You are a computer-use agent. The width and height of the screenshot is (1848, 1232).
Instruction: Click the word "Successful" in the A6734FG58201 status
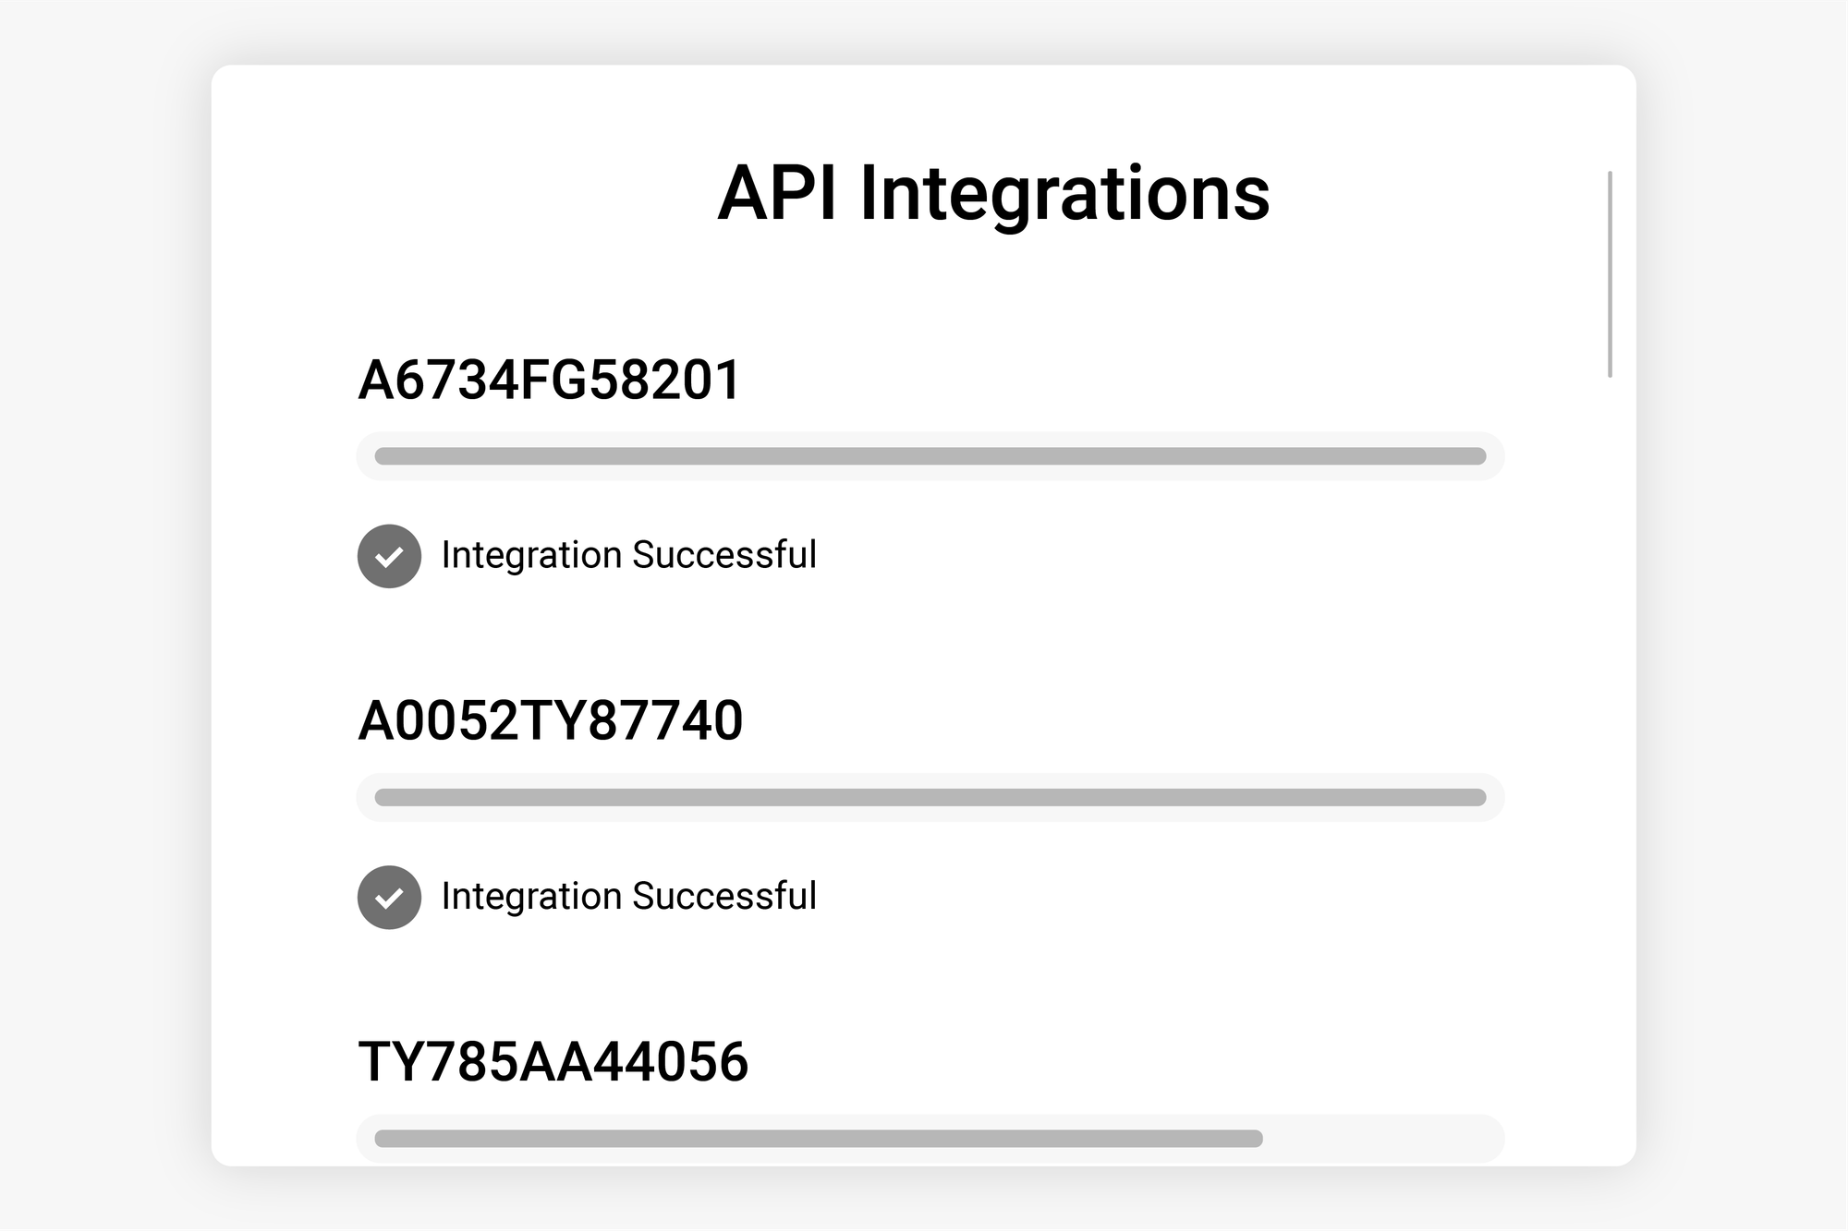[x=724, y=555]
